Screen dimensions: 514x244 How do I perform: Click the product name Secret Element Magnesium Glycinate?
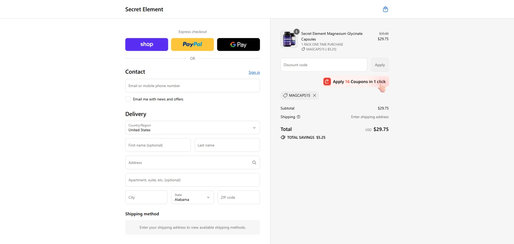pos(332,36)
